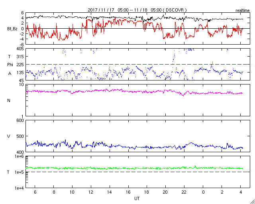Image resolution: width=255 pixels, height=204 pixels.
Task: Click the 'V' velocity axis label
Action: [x=9, y=136]
